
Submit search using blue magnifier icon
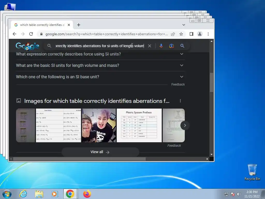click(x=182, y=46)
